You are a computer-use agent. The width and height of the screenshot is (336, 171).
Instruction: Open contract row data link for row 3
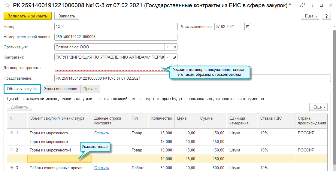[101, 168]
